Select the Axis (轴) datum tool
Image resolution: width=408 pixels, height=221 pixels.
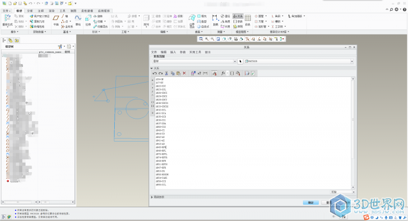pyautogui.click(x=65, y=16)
